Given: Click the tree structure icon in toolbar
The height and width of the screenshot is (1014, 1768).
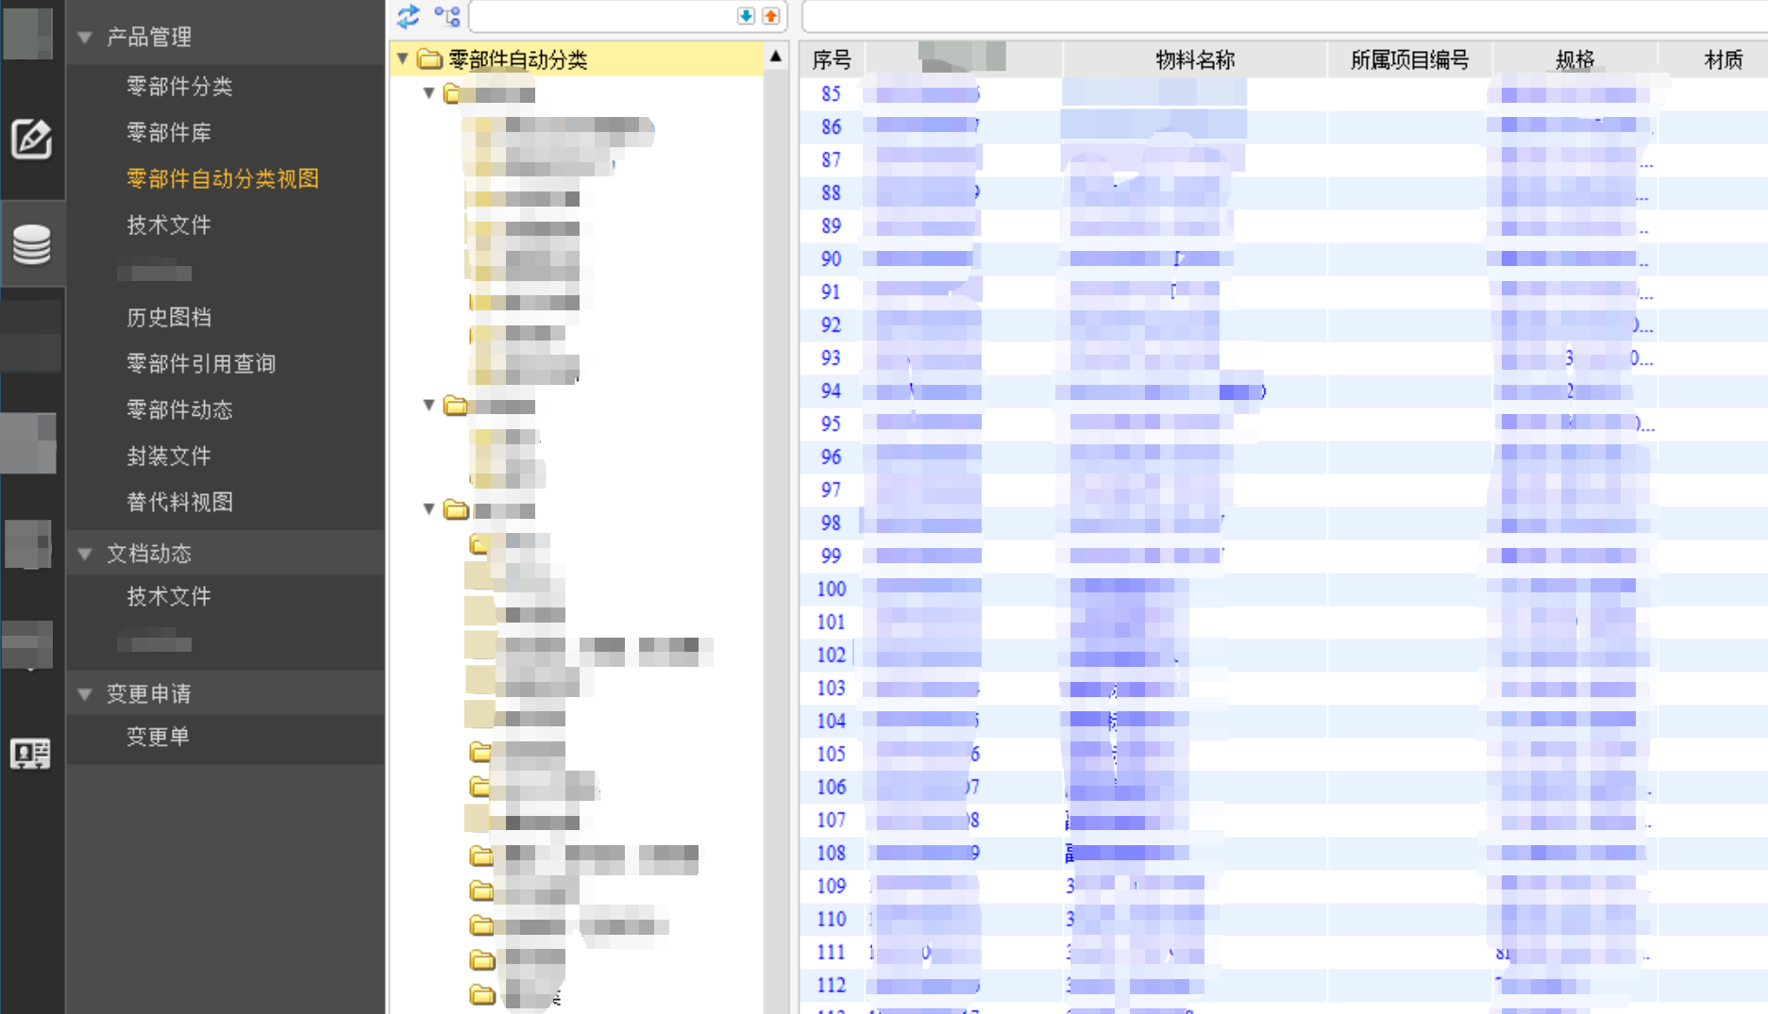Looking at the screenshot, I should [x=447, y=16].
